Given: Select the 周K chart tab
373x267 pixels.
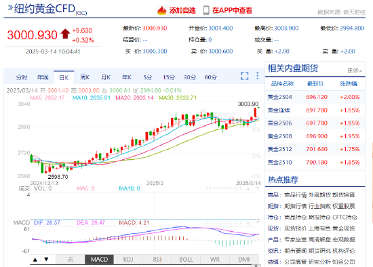Looking at the screenshot, I should [x=85, y=77].
